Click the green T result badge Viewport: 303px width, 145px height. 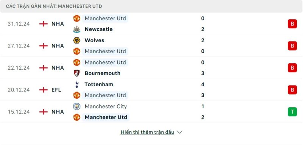tap(292, 112)
